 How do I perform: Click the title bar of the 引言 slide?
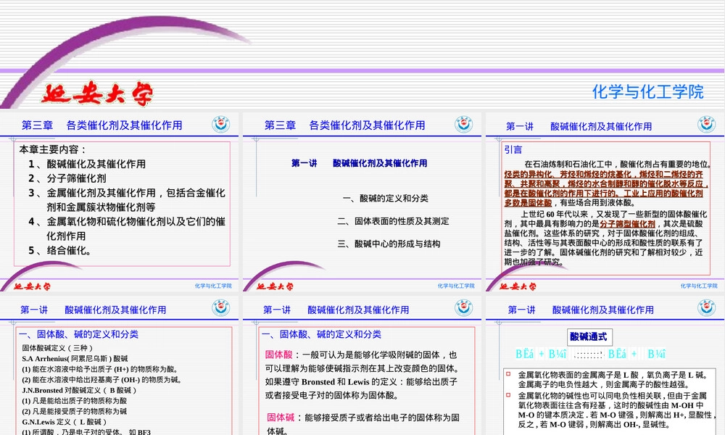(x=579, y=126)
